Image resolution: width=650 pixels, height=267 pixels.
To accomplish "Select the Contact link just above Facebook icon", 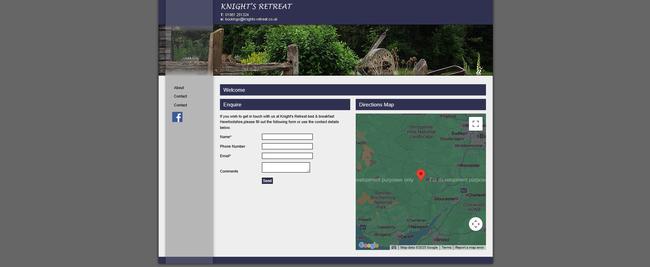I will (180, 105).
